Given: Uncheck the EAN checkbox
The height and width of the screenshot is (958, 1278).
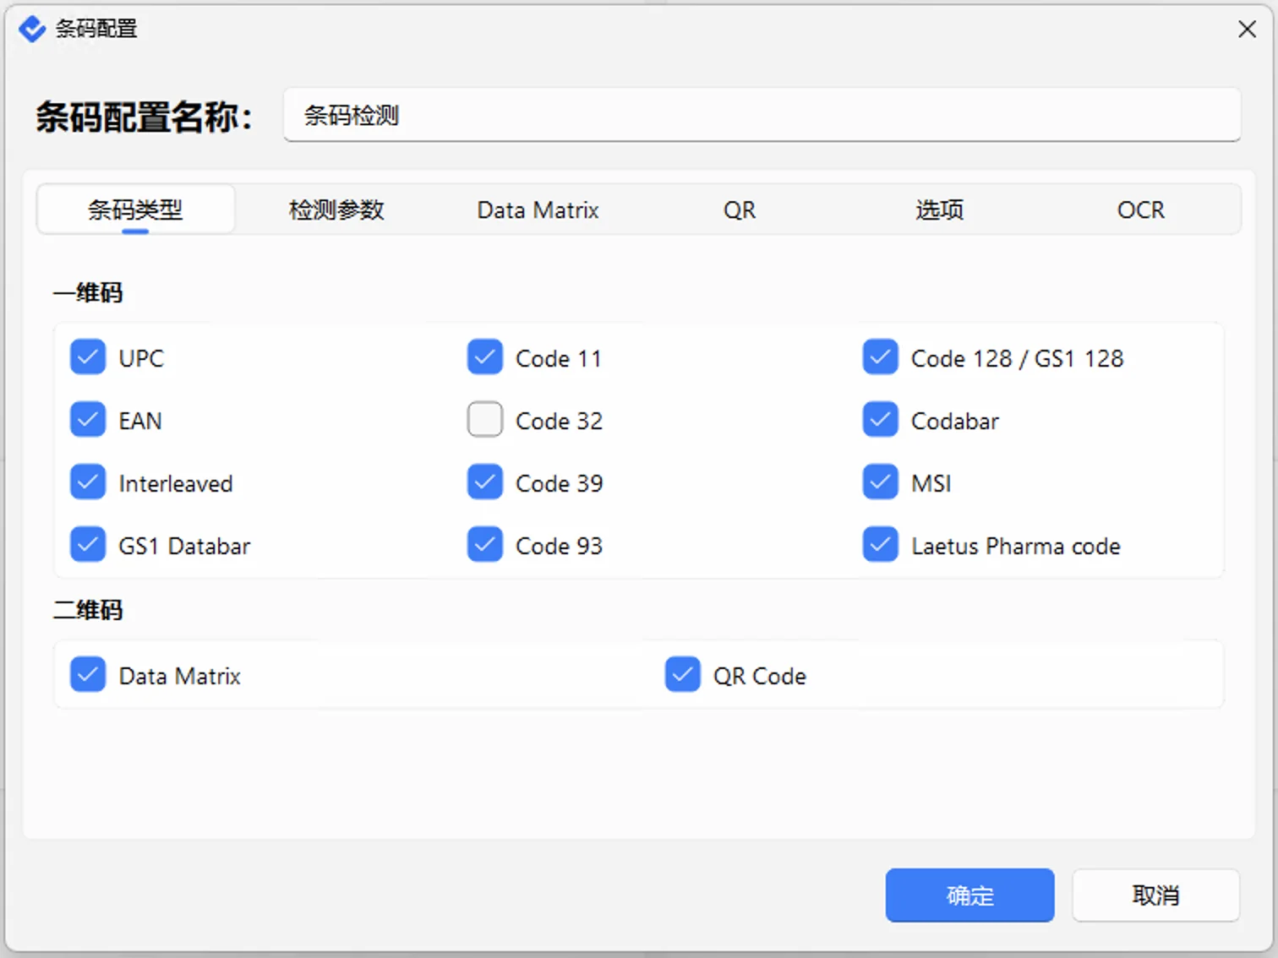Looking at the screenshot, I should click(88, 420).
